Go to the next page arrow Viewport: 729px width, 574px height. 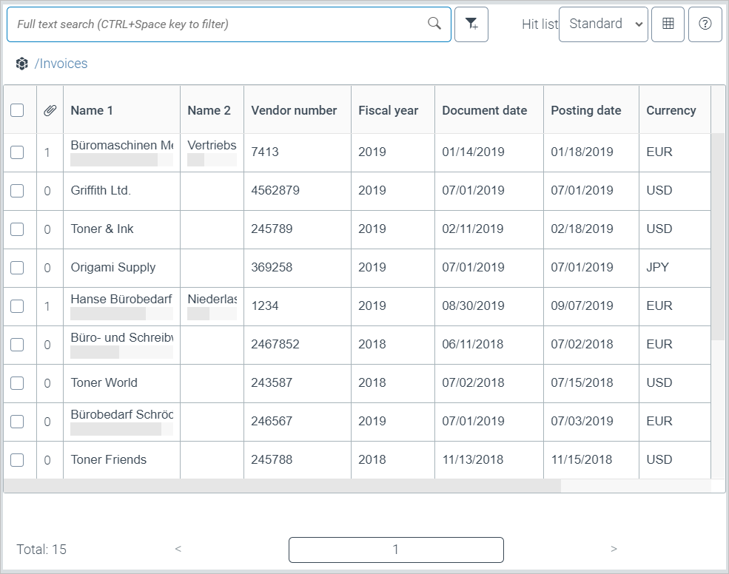pyautogui.click(x=614, y=549)
